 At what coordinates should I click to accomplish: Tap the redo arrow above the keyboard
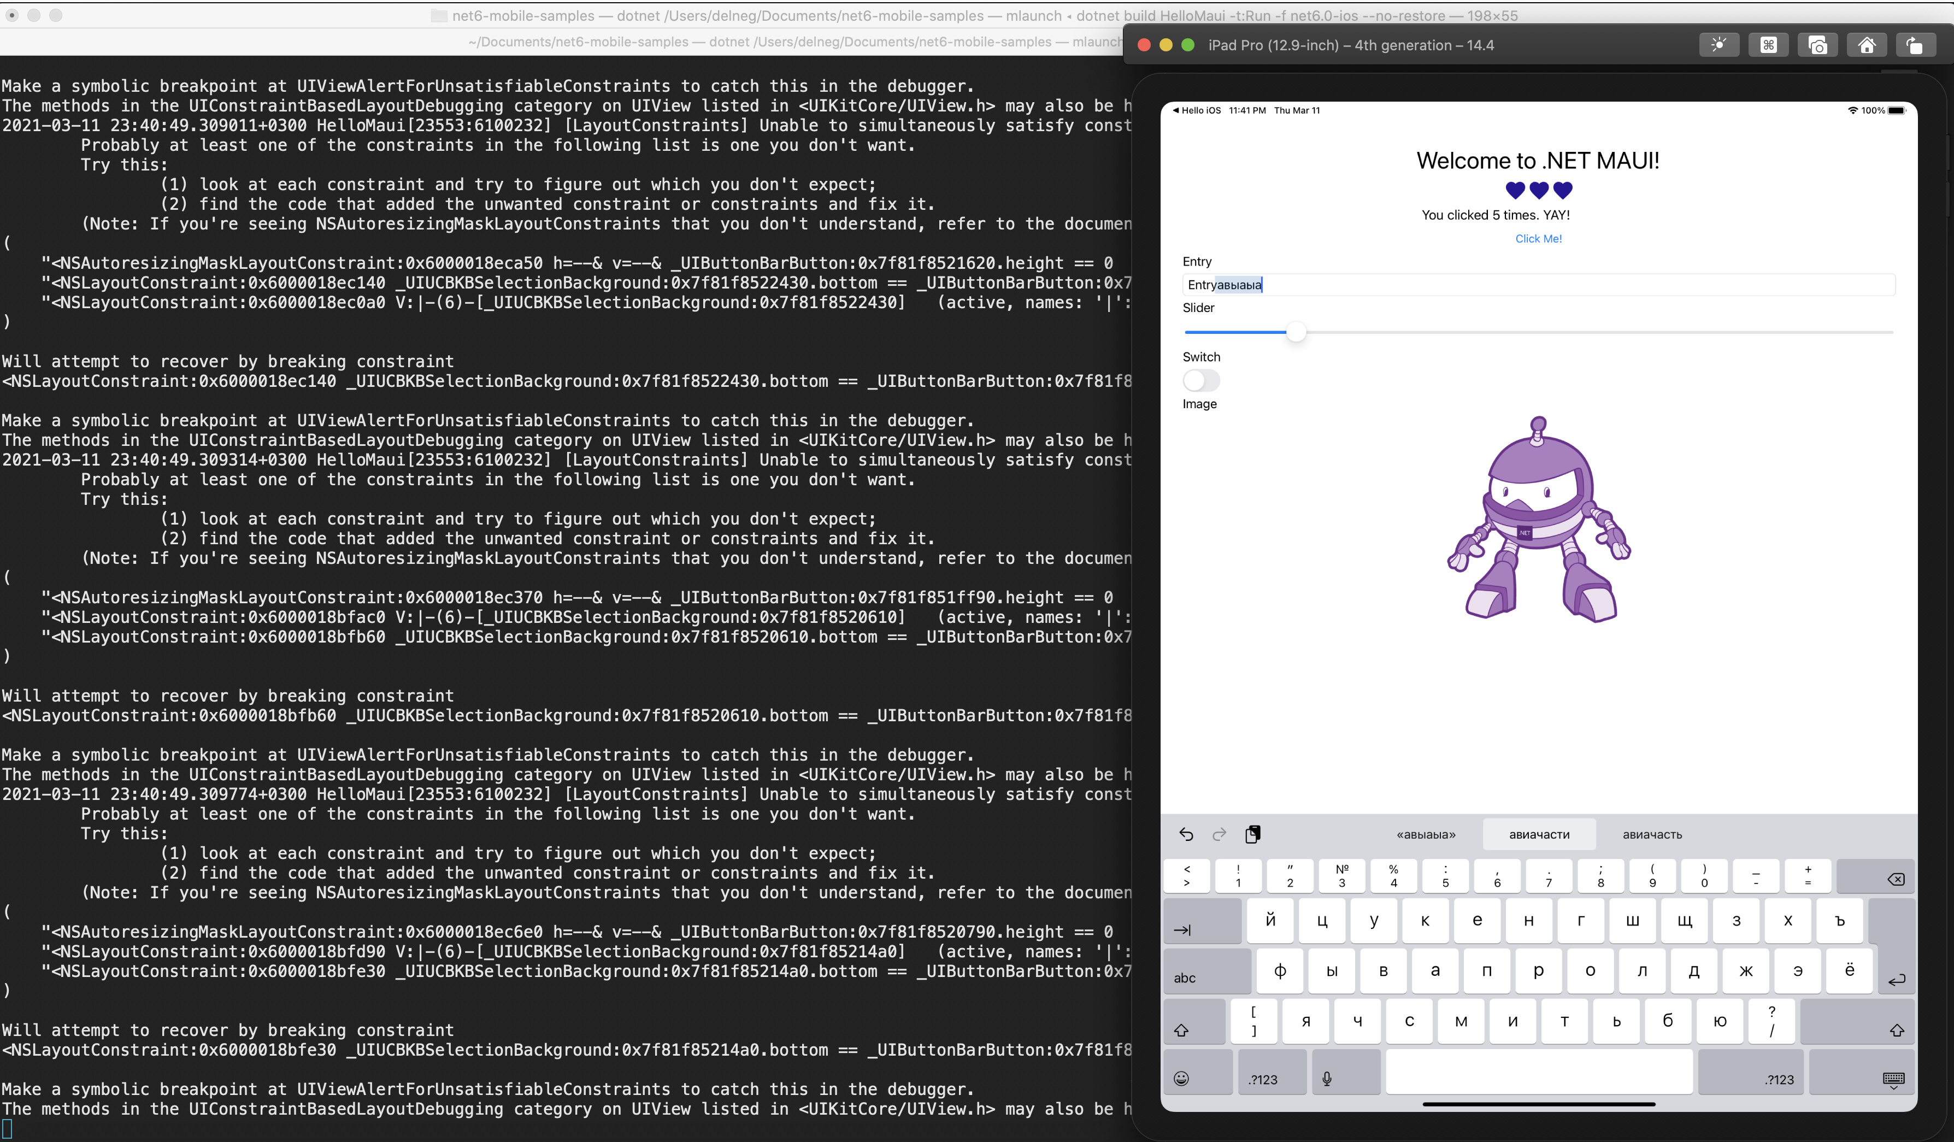[1219, 834]
